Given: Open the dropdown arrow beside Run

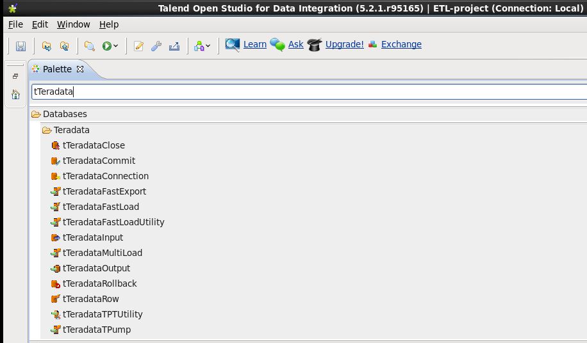Looking at the screenshot, I should [116, 46].
